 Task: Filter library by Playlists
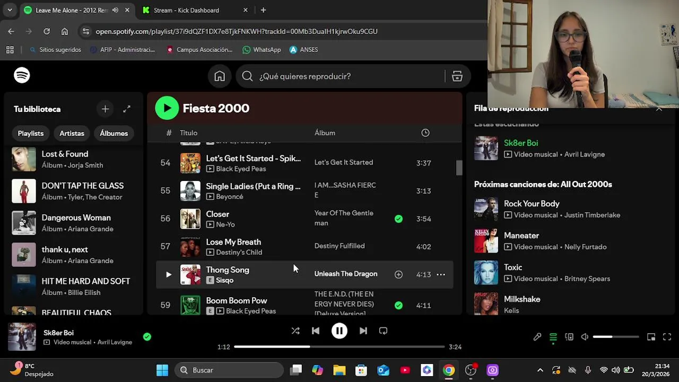click(31, 133)
